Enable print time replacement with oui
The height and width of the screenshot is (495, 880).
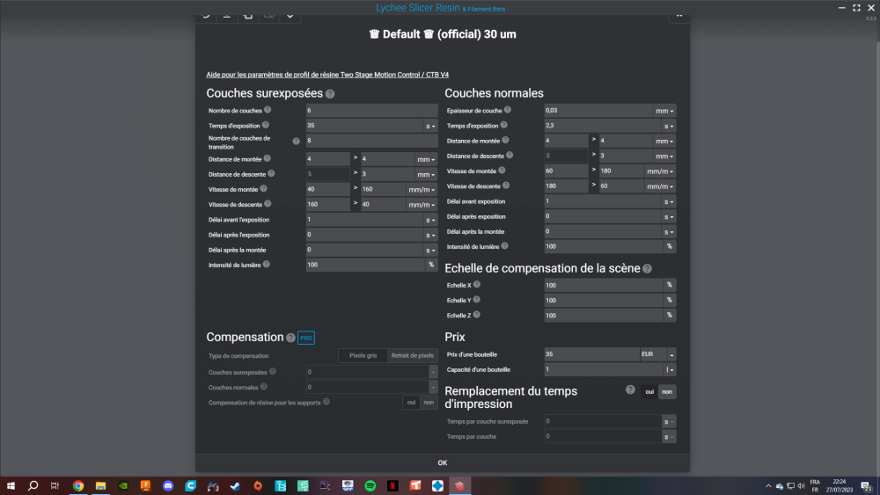[649, 392]
